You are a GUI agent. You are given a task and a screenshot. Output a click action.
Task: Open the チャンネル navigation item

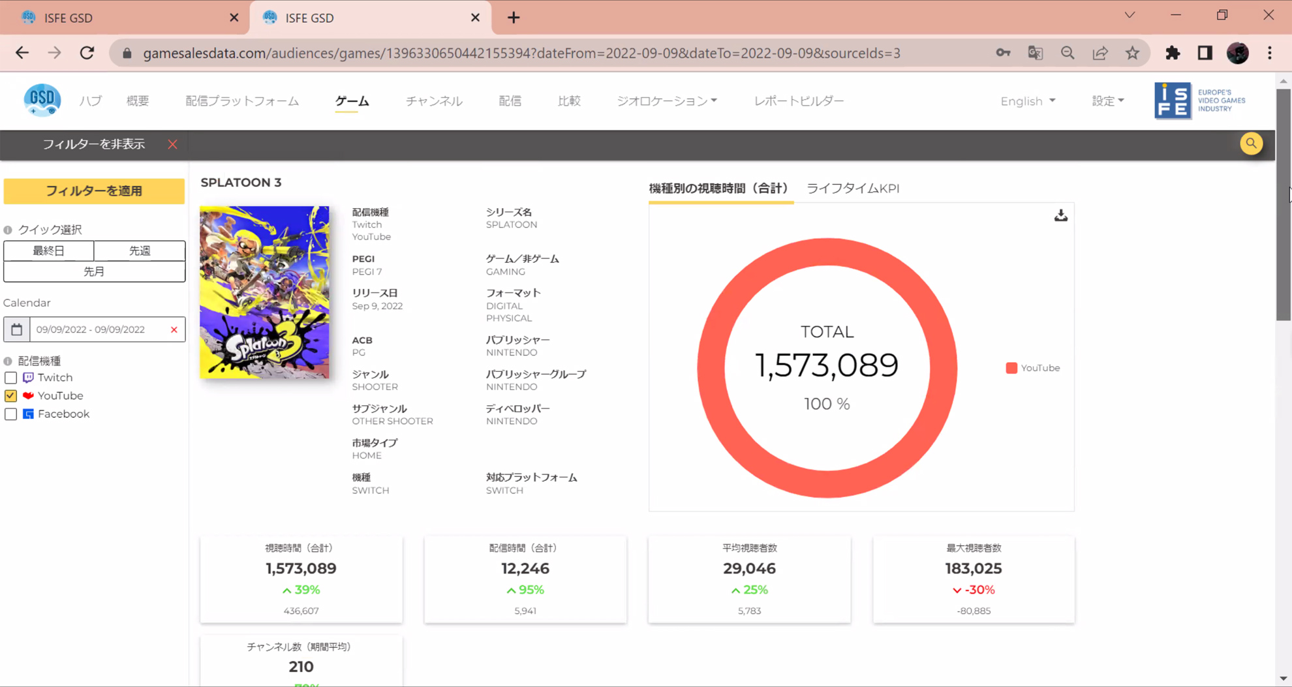coord(434,101)
